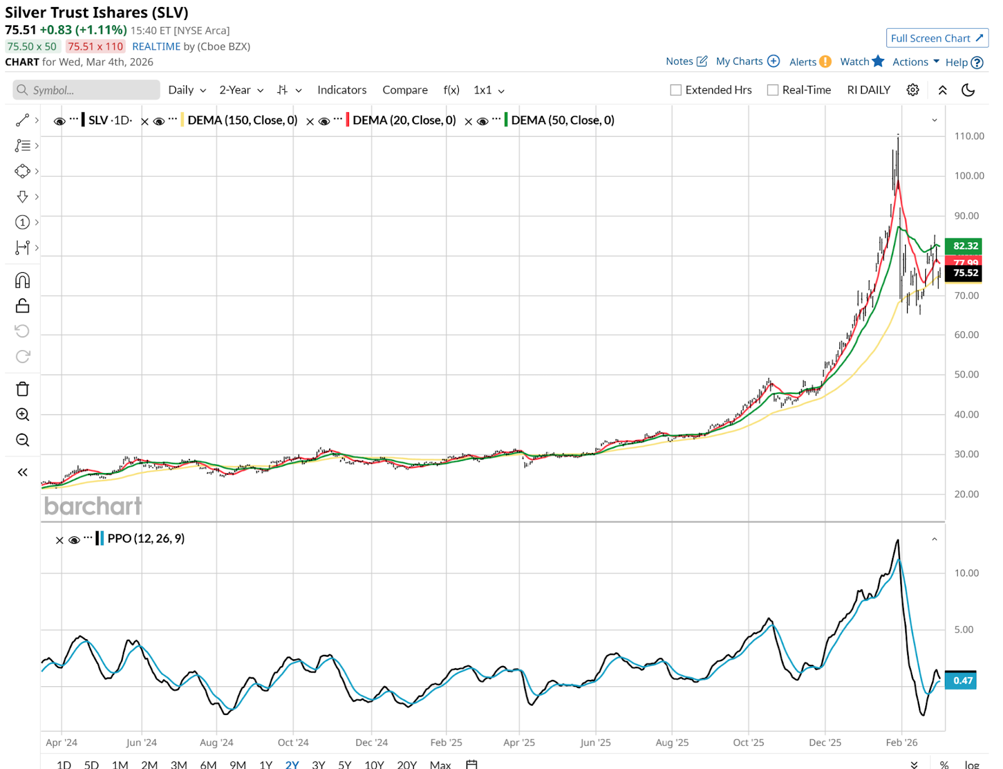
Task: Open the Daily frequency dropdown
Action: [187, 90]
